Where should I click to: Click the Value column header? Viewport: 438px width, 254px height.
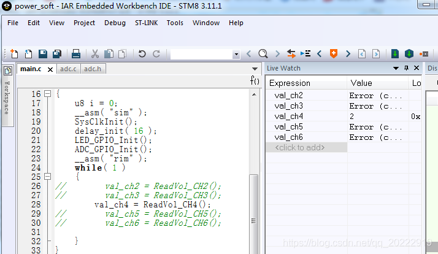point(378,83)
